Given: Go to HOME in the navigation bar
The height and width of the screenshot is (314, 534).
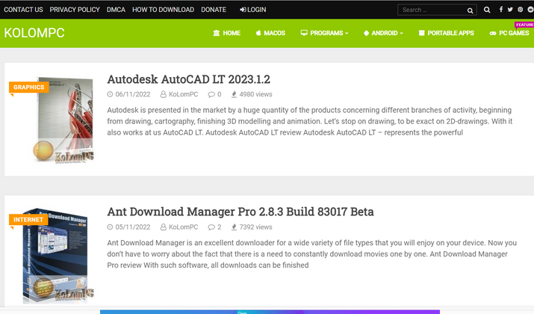Looking at the screenshot, I should (226, 33).
